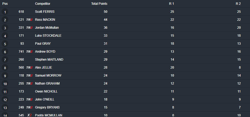This screenshot has height=117, width=250.
Task: Click the TR2 badge beside Jordan McMullan
Action: coord(29,28)
